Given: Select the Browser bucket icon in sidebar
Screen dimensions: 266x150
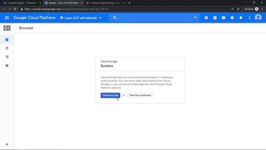Looking at the screenshot, I should click(x=7, y=40).
